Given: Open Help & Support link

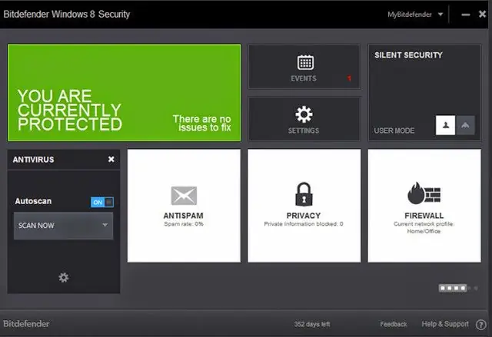Looking at the screenshot, I should pyautogui.click(x=445, y=324).
